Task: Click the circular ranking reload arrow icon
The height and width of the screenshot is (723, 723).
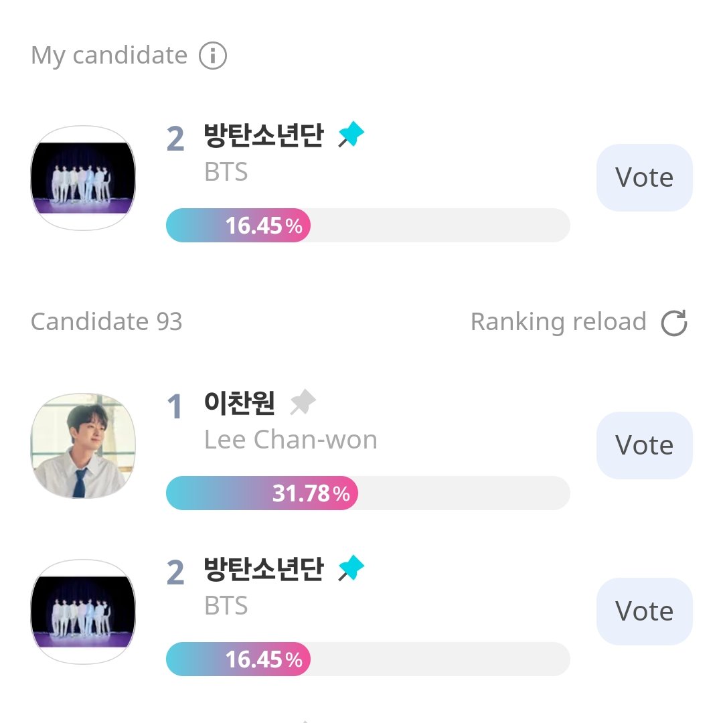Action: point(673,323)
